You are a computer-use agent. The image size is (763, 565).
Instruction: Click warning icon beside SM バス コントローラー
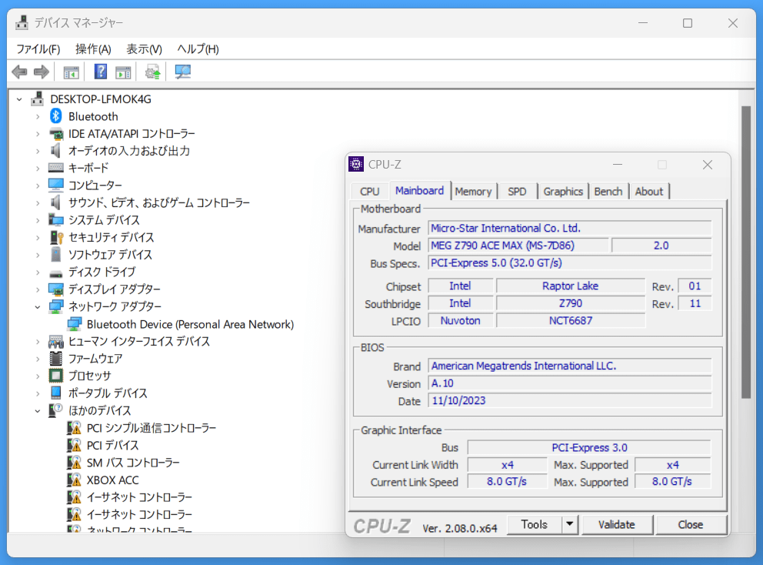[x=74, y=462]
